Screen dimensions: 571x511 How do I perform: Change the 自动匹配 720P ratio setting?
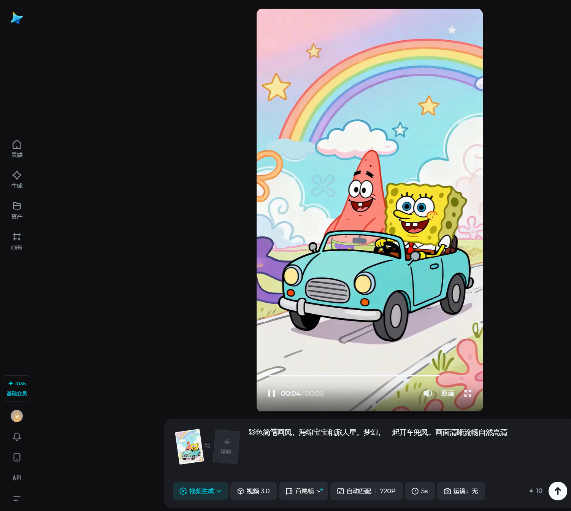(366, 491)
